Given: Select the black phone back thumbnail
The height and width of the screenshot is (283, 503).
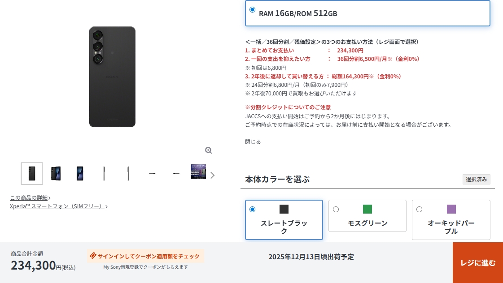Looking at the screenshot, I should click(32, 173).
